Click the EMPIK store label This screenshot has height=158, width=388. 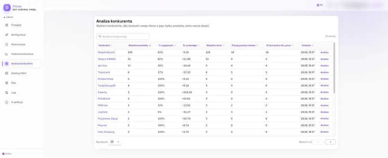click(x=9, y=17)
